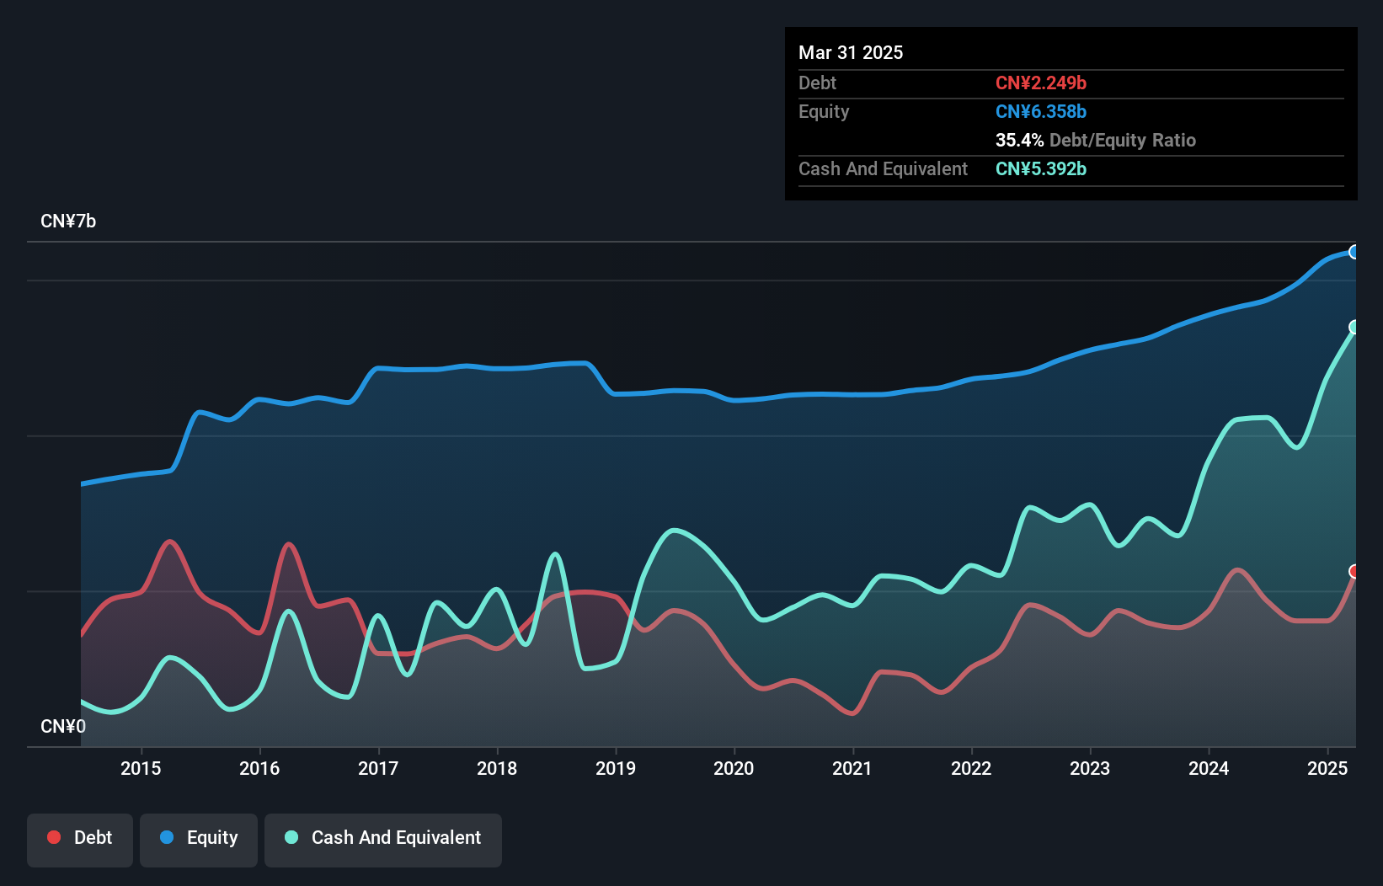Select the 2020 x-axis label
Viewport: 1383px width, 886px height.
pos(734,768)
